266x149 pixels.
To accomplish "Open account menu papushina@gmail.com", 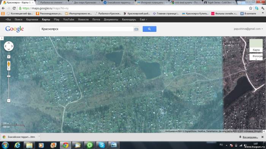I will coord(248,29).
